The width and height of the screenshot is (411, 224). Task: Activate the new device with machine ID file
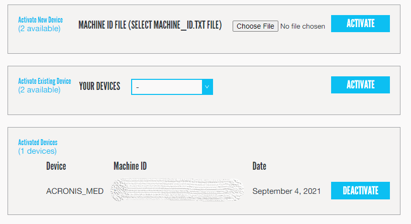360,24
